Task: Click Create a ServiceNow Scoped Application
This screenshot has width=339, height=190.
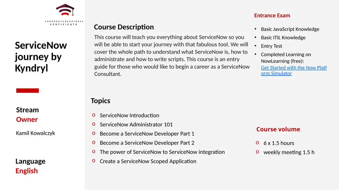Action: 148,161
